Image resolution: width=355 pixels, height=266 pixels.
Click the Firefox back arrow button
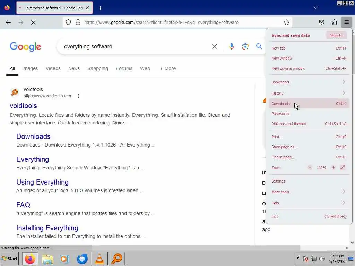(8, 22)
